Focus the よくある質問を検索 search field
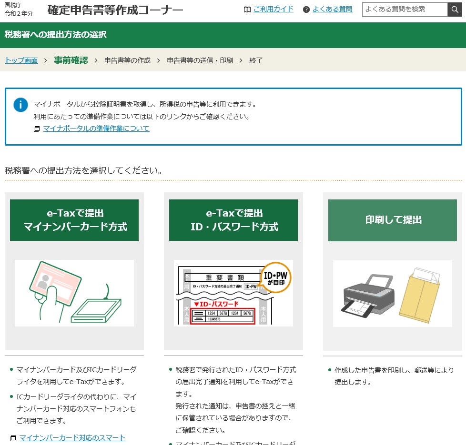Viewport: 466px width, 445px height. [x=405, y=10]
